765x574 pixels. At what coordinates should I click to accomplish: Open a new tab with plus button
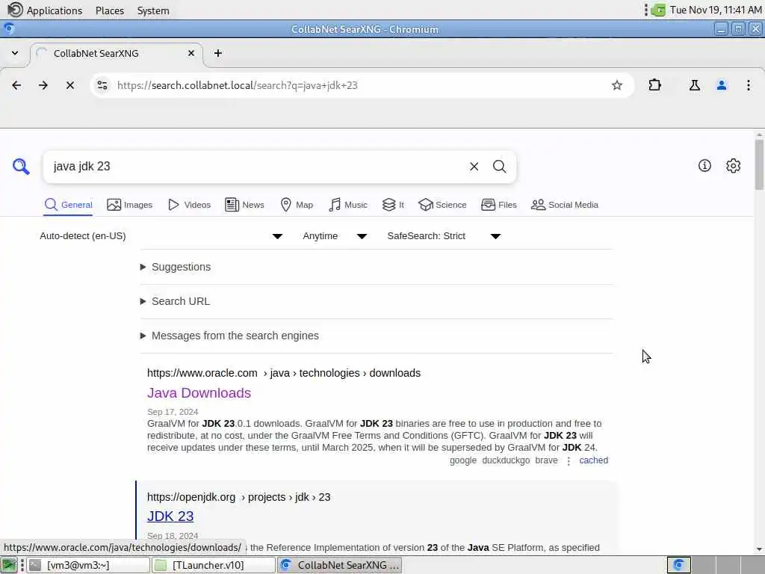point(218,53)
